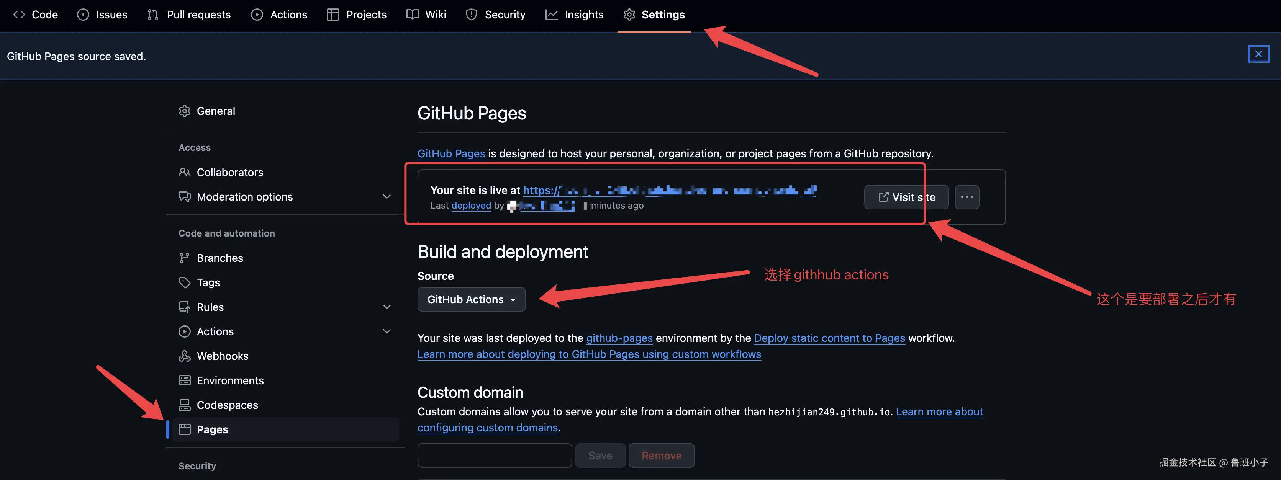The height and width of the screenshot is (480, 1281).
Task: Click the Insights graph icon
Action: [x=552, y=15]
